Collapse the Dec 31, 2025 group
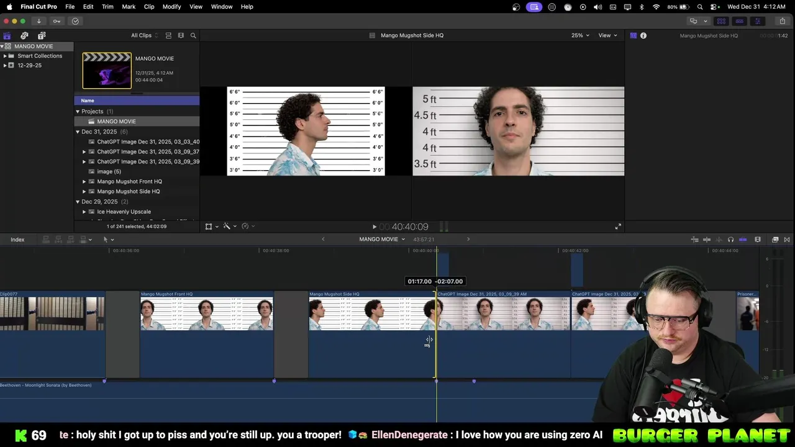795x447 pixels. tap(78, 132)
